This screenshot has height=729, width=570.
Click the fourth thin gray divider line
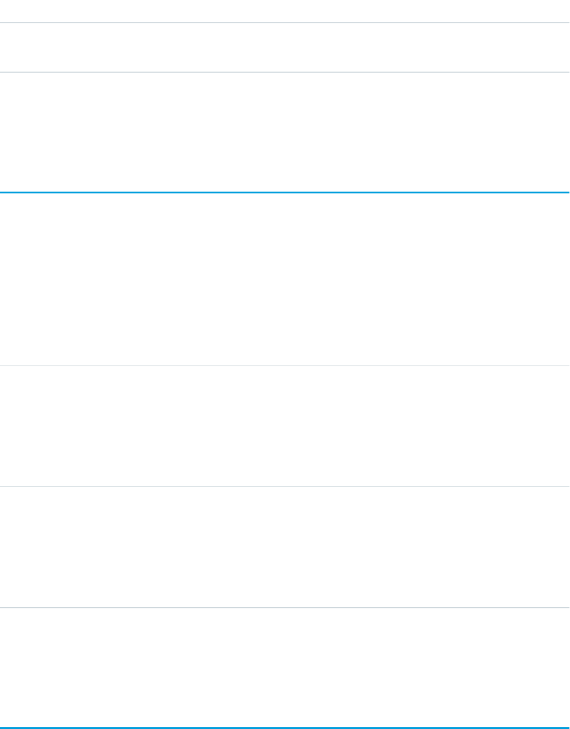[285, 486]
